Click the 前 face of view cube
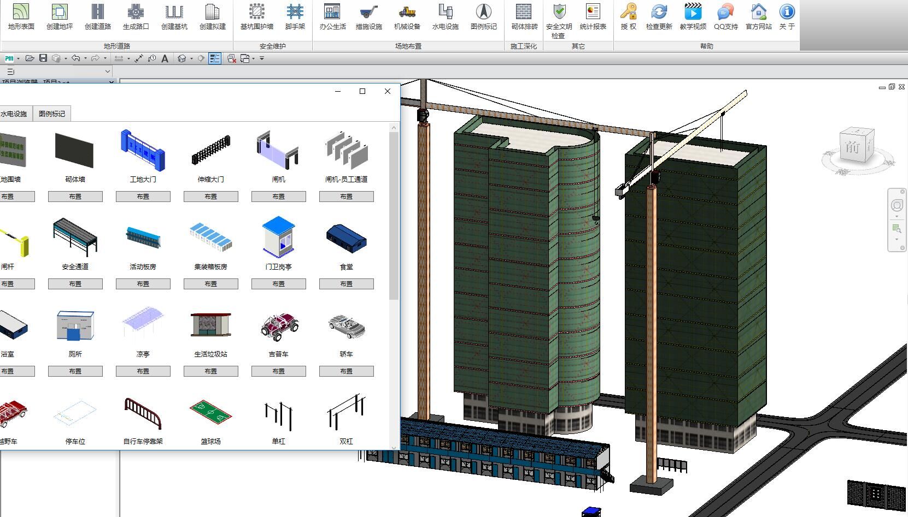The width and height of the screenshot is (908, 517). coord(852,147)
